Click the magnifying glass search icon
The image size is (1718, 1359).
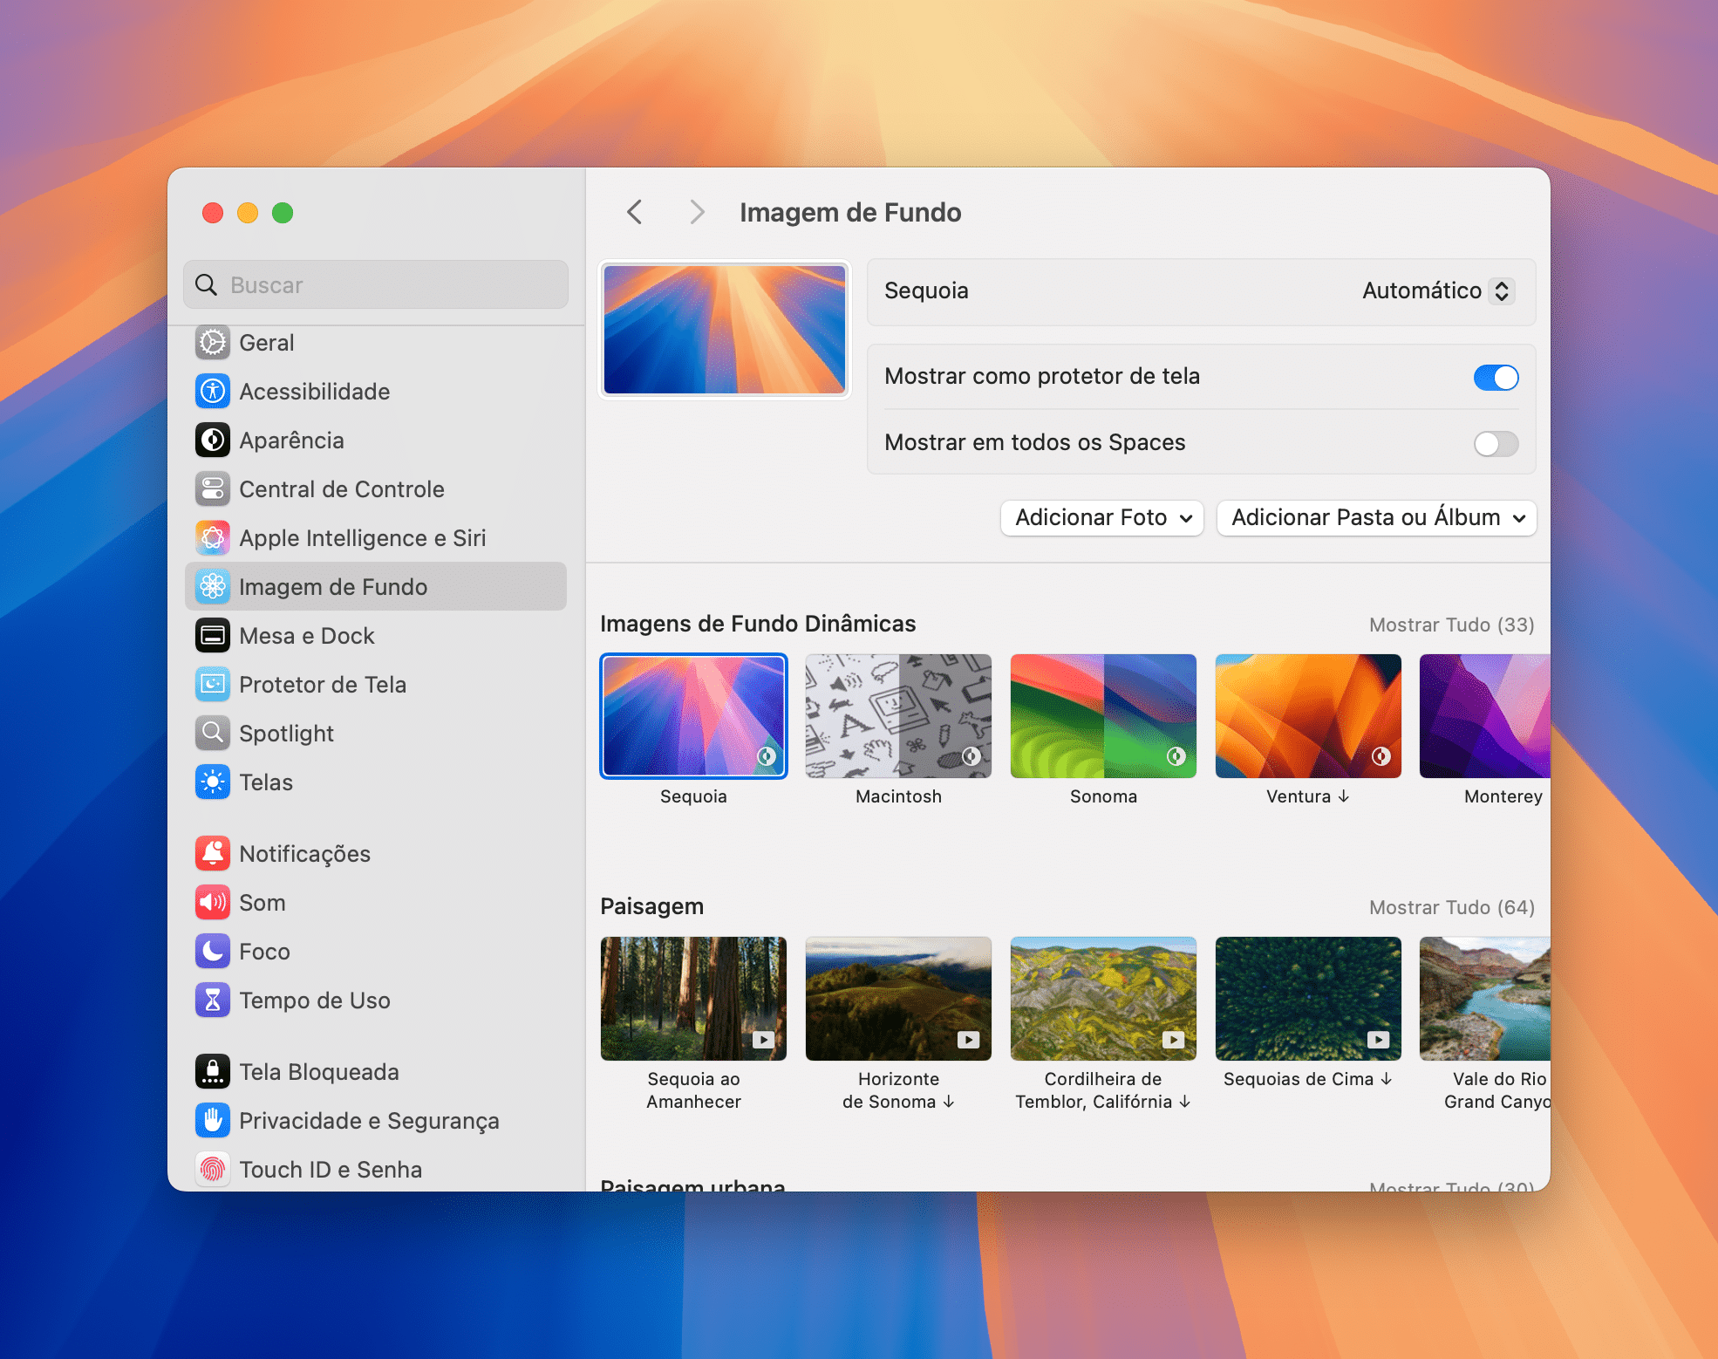pos(207,285)
